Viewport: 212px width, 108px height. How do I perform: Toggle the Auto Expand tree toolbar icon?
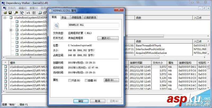[x=22, y=13]
